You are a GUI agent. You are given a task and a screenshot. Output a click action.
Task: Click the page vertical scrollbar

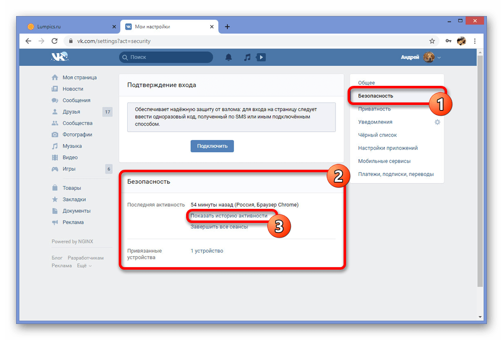(480, 171)
